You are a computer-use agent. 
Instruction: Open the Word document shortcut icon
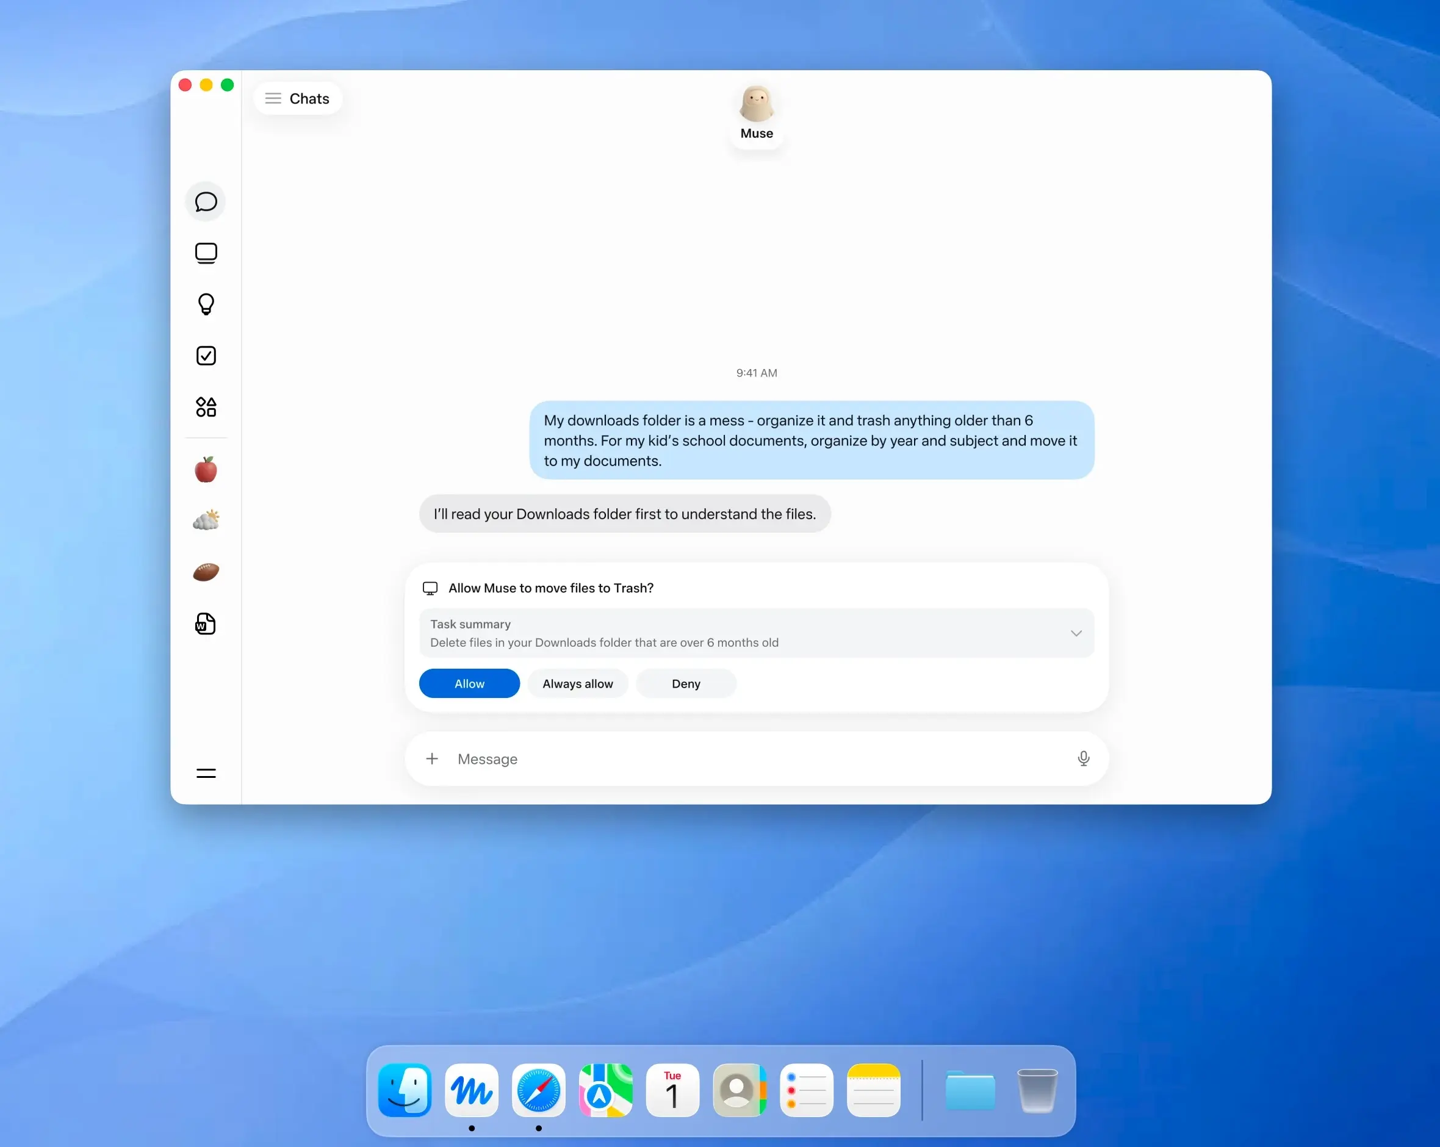pos(206,624)
